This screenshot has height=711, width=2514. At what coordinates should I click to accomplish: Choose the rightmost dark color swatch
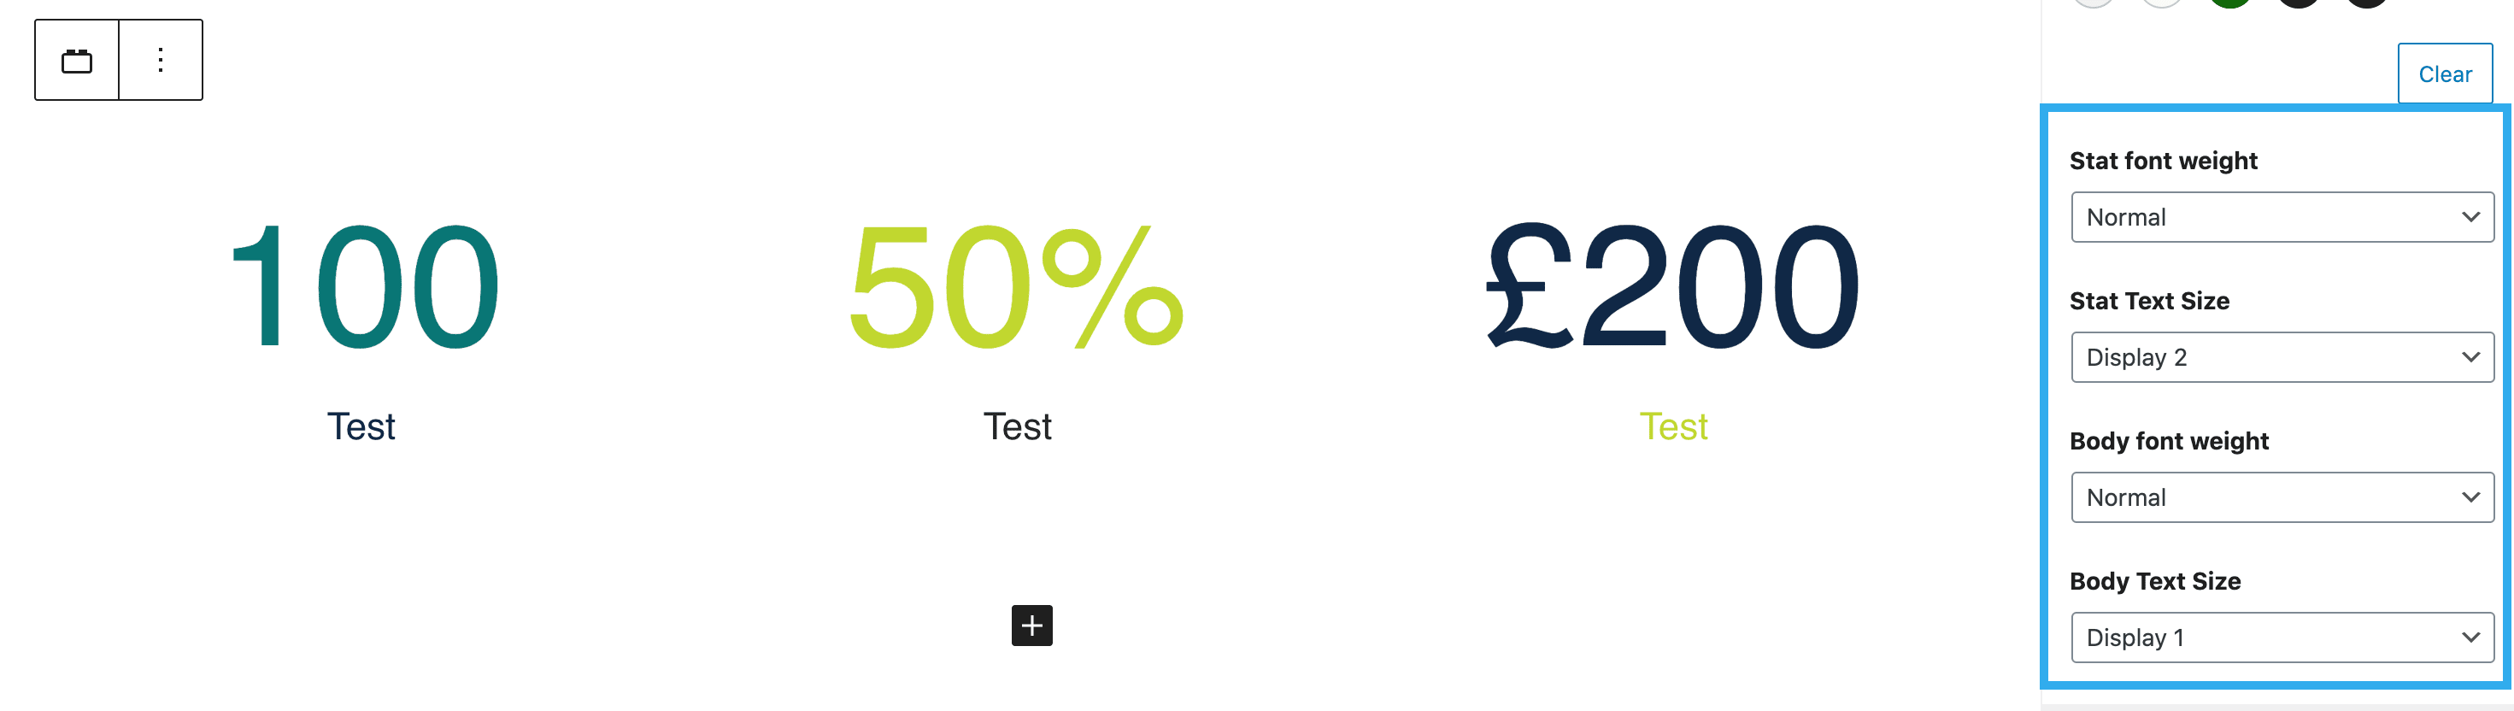pyautogui.click(x=2367, y=3)
